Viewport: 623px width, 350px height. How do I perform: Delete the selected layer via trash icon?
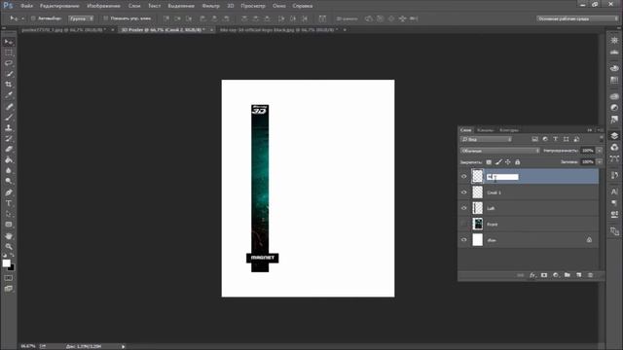591,275
